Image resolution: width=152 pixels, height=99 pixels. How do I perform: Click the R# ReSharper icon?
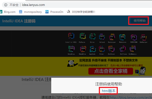pyautogui.click(x=143, y=37)
